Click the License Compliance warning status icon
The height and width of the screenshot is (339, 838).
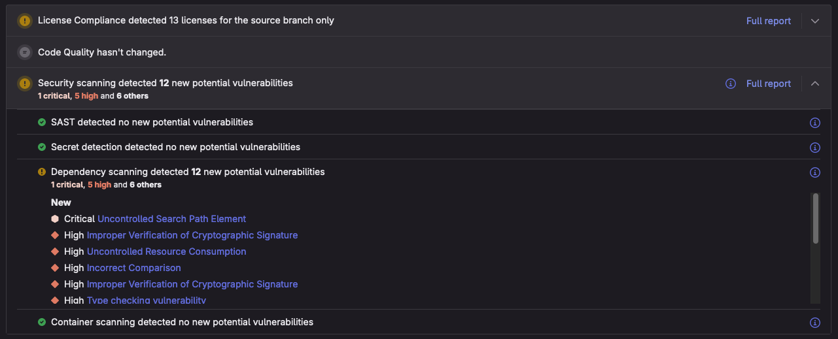[x=24, y=21]
